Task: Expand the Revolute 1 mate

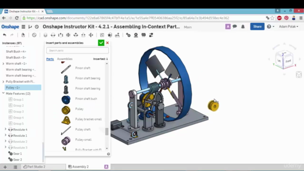Action: tap(6, 135)
